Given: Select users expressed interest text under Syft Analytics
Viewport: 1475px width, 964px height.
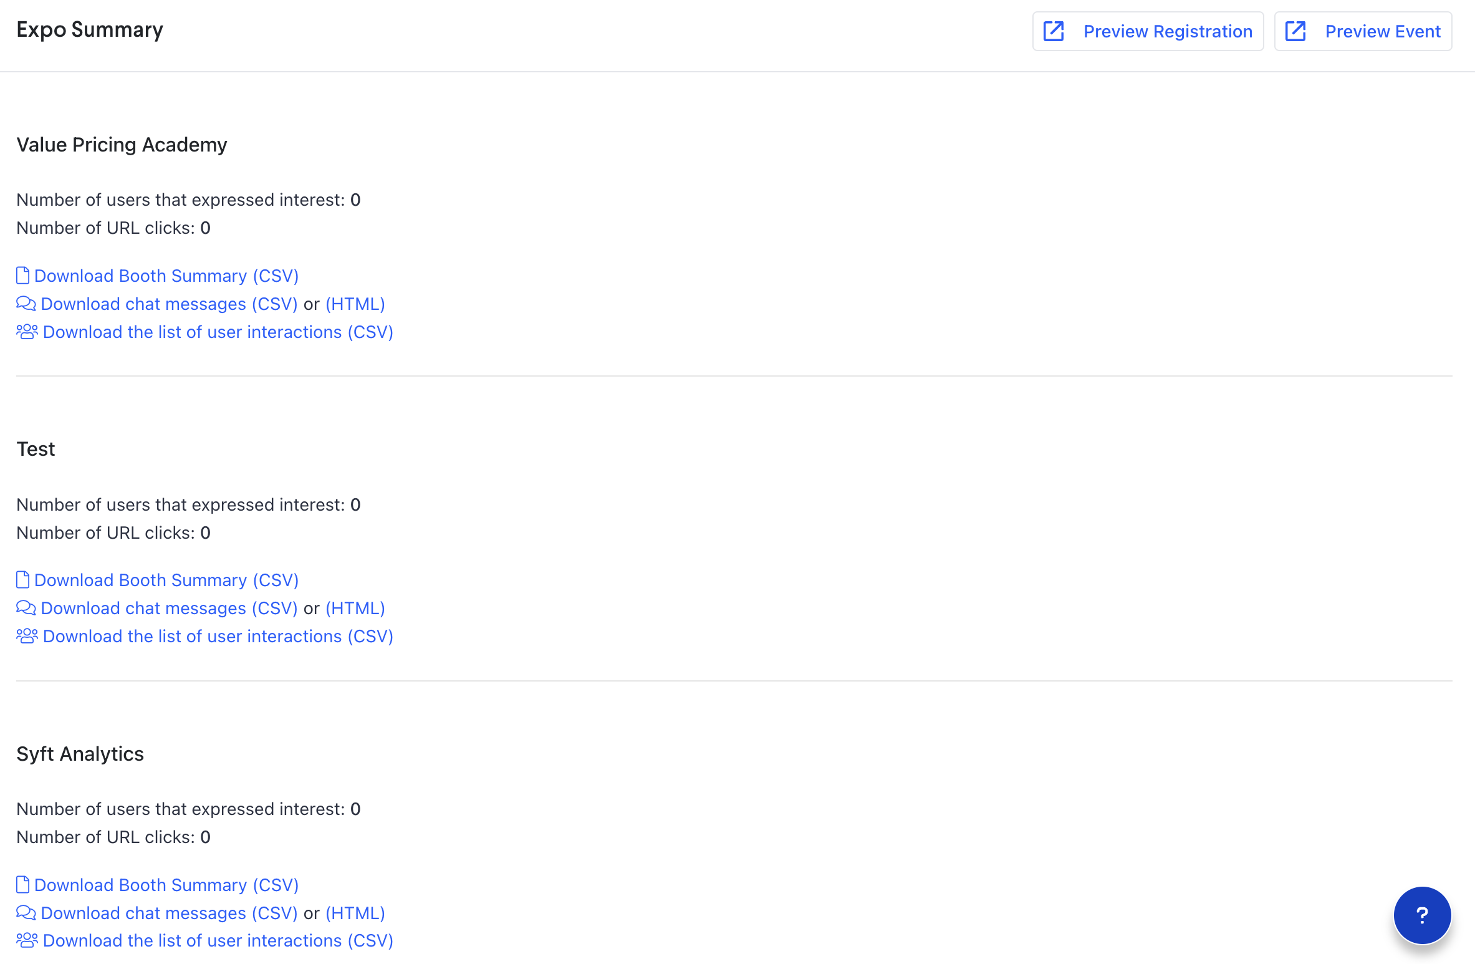Looking at the screenshot, I should click(188, 809).
